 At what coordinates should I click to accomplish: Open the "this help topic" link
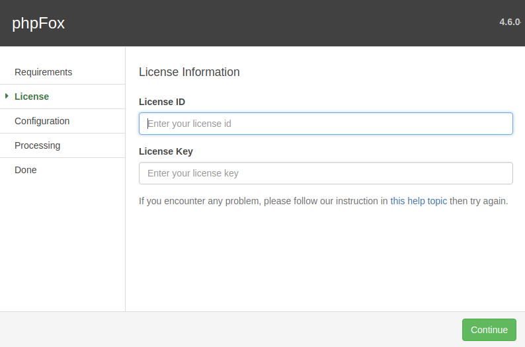(419, 201)
